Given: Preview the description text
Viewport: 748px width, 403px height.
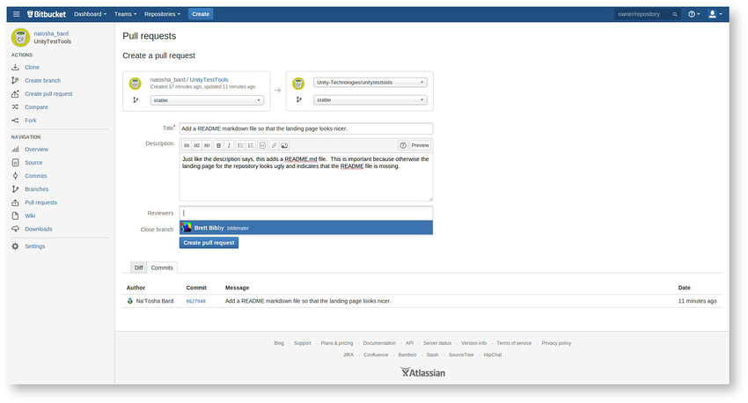Looking at the screenshot, I should click(x=421, y=145).
